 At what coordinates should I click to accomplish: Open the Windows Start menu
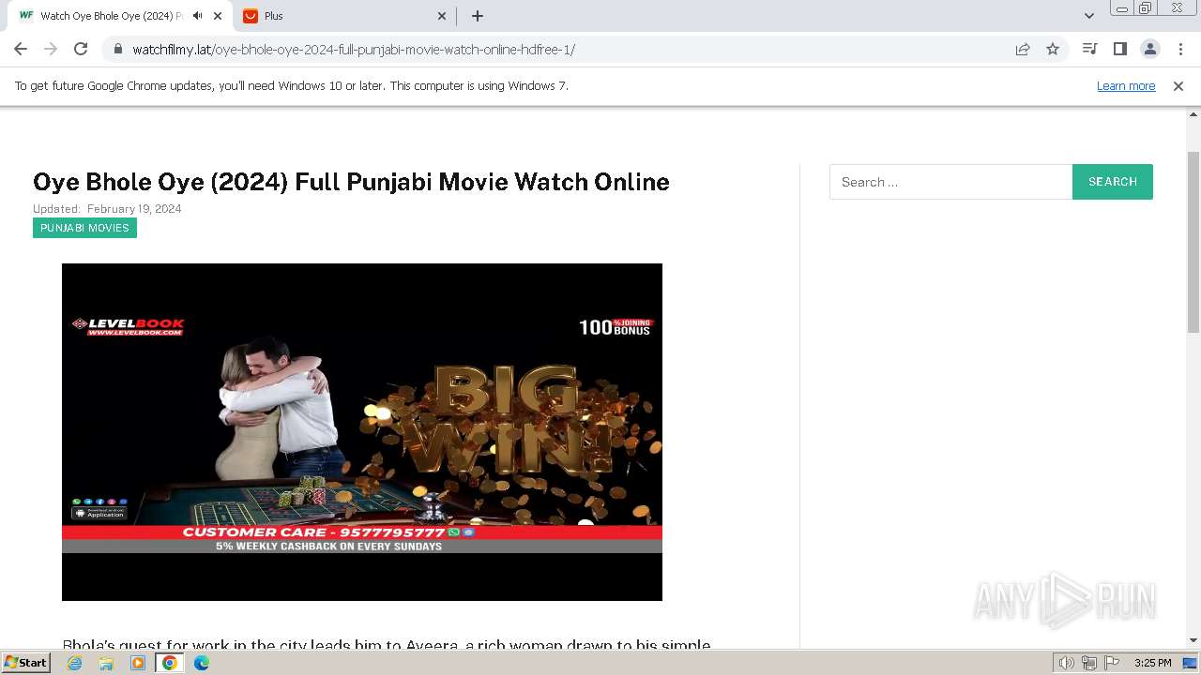(x=26, y=662)
